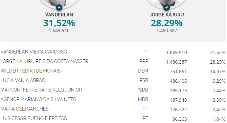Screen dimensions: 227x123
Task: Click the VANDERLAN VIEIRA CARDOSO row name
Action: point(34,52)
